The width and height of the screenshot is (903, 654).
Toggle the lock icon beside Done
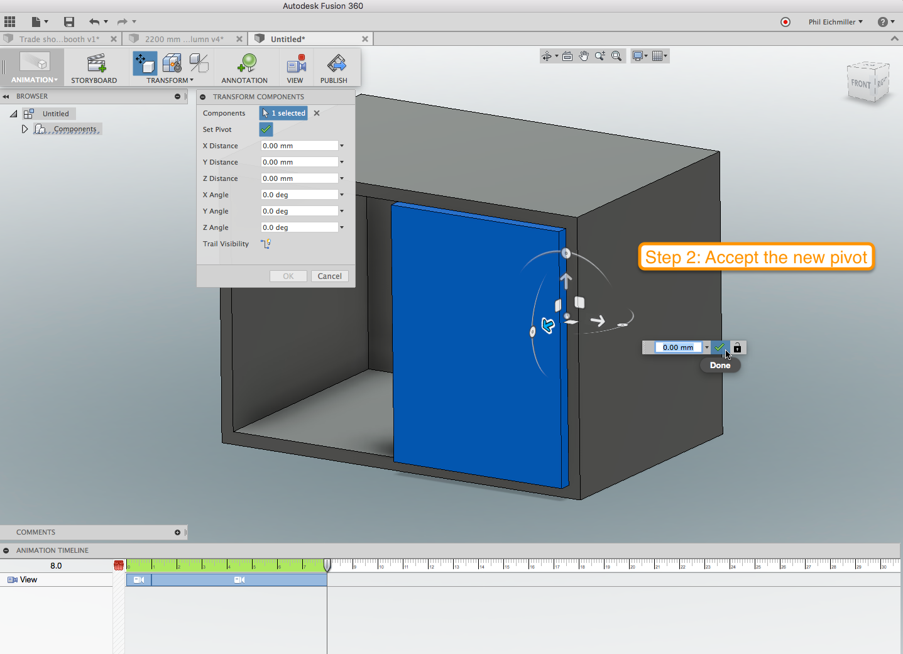coord(738,347)
